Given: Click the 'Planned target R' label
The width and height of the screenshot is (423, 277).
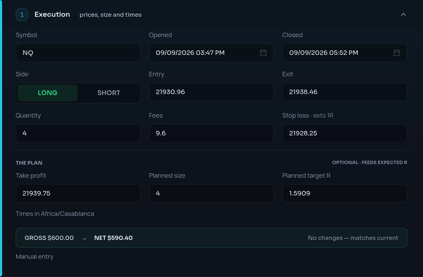Looking at the screenshot, I should pos(306,176).
